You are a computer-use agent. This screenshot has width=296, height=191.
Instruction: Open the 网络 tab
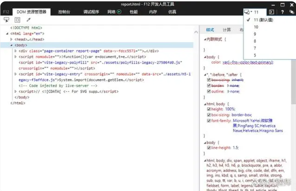click(111, 12)
